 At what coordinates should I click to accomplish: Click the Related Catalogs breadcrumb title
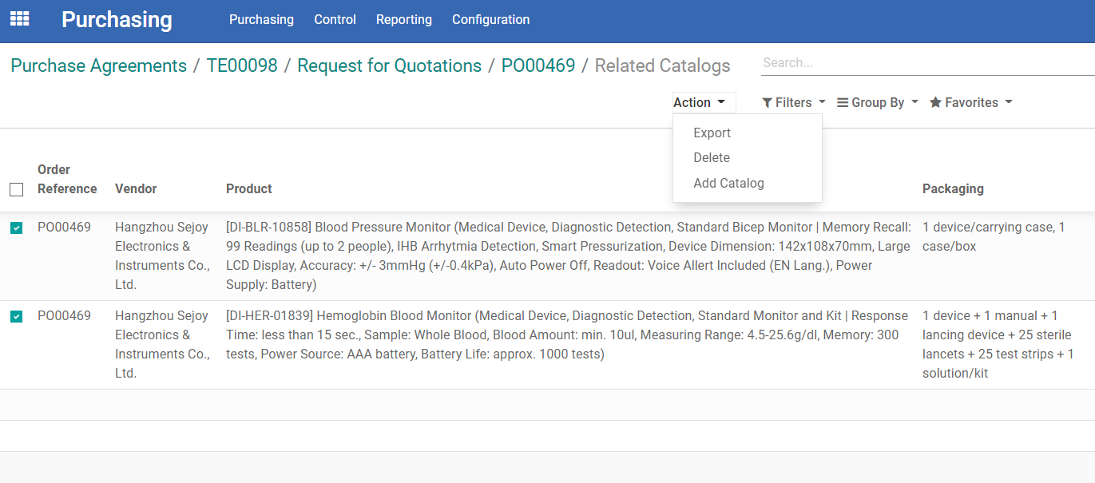[663, 65]
